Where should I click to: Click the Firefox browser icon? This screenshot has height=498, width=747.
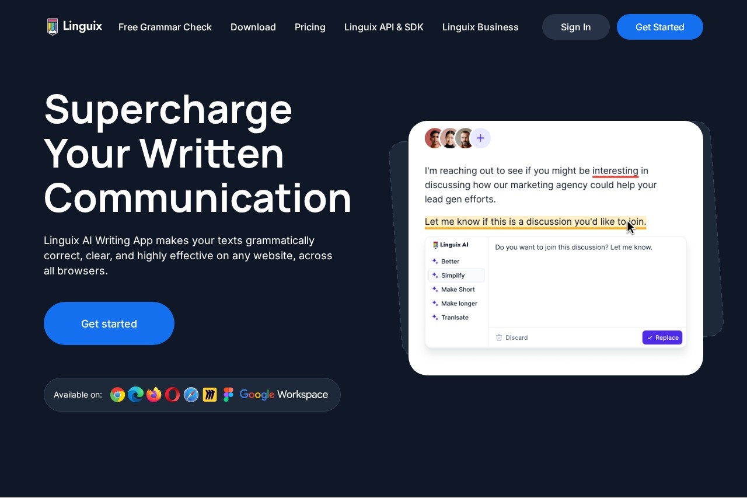154,395
